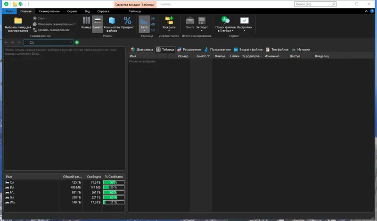Select the 'G:\' drive row

pos(65,197)
